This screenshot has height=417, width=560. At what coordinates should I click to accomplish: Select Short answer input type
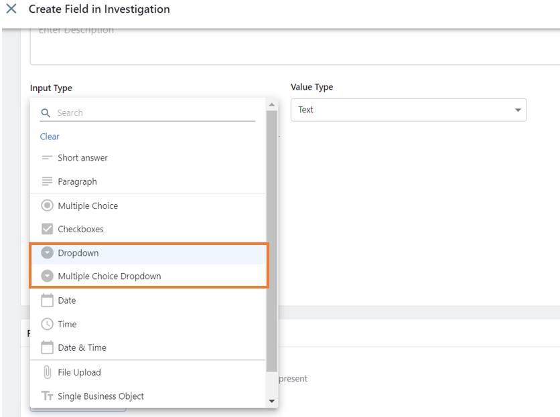[82, 158]
